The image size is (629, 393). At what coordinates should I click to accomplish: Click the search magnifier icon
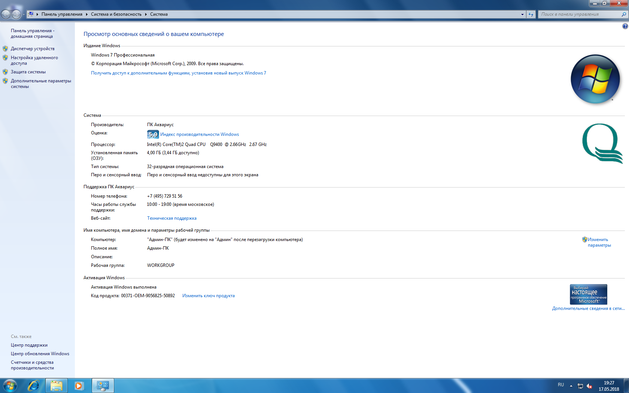pos(624,14)
